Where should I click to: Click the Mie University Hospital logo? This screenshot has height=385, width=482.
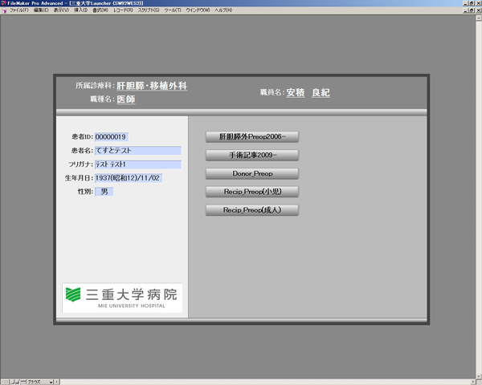click(x=123, y=298)
